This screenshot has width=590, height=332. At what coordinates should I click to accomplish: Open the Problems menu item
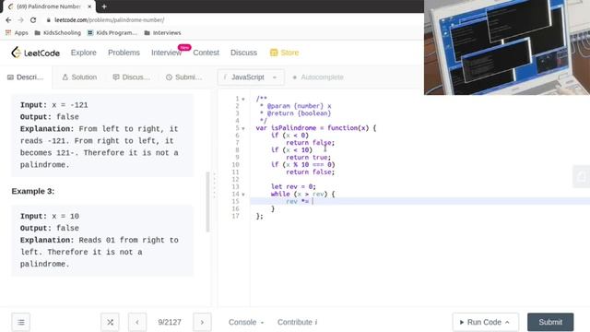[124, 53]
